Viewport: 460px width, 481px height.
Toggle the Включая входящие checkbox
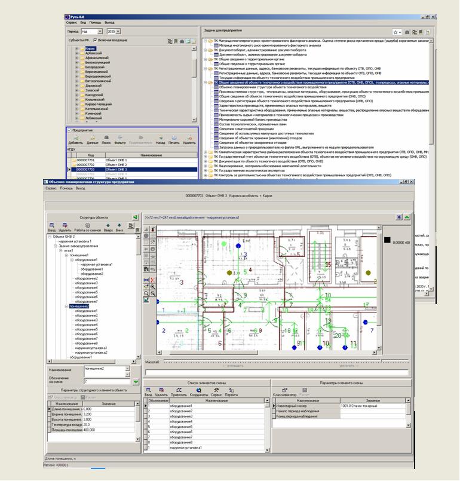[x=95, y=40]
